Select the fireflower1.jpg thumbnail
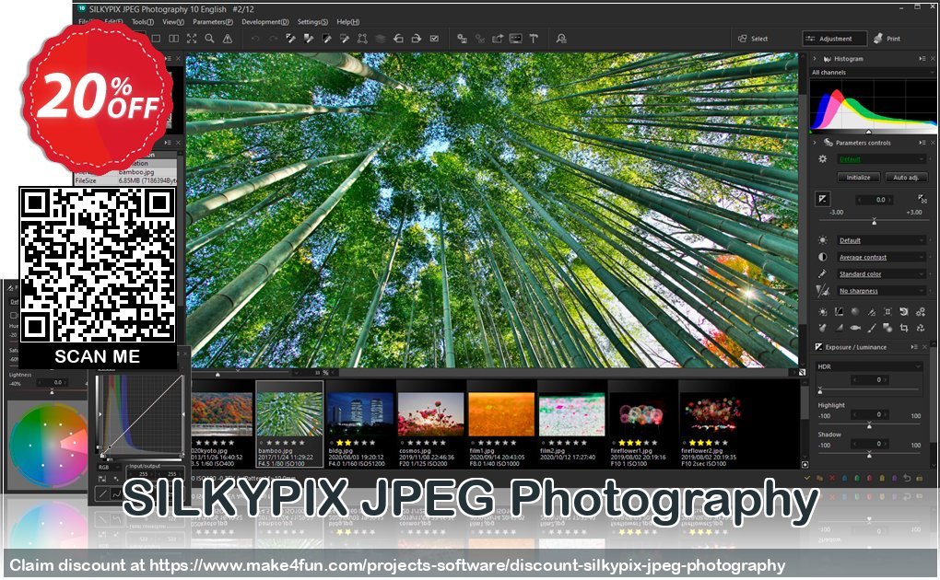This screenshot has width=940, height=580. tap(641, 423)
